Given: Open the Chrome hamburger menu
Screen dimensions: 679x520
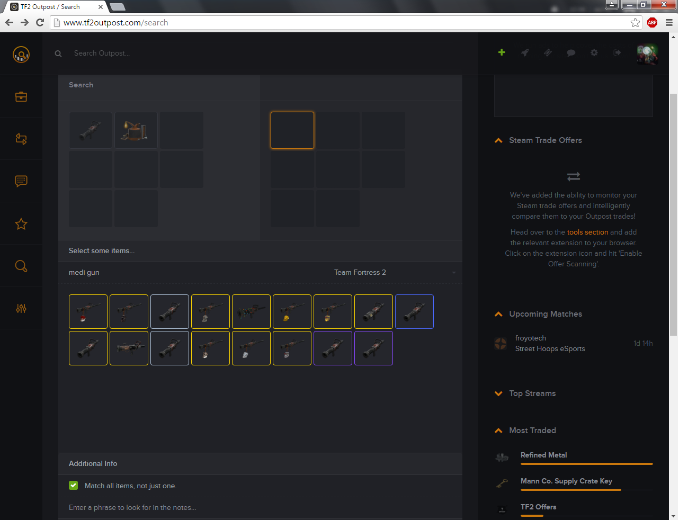Looking at the screenshot, I should click(x=669, y=22).
